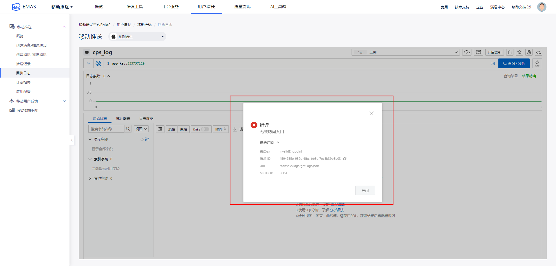Click the field search magnifier icon
The image size is (556, 266).
click(x=128, y=129)
